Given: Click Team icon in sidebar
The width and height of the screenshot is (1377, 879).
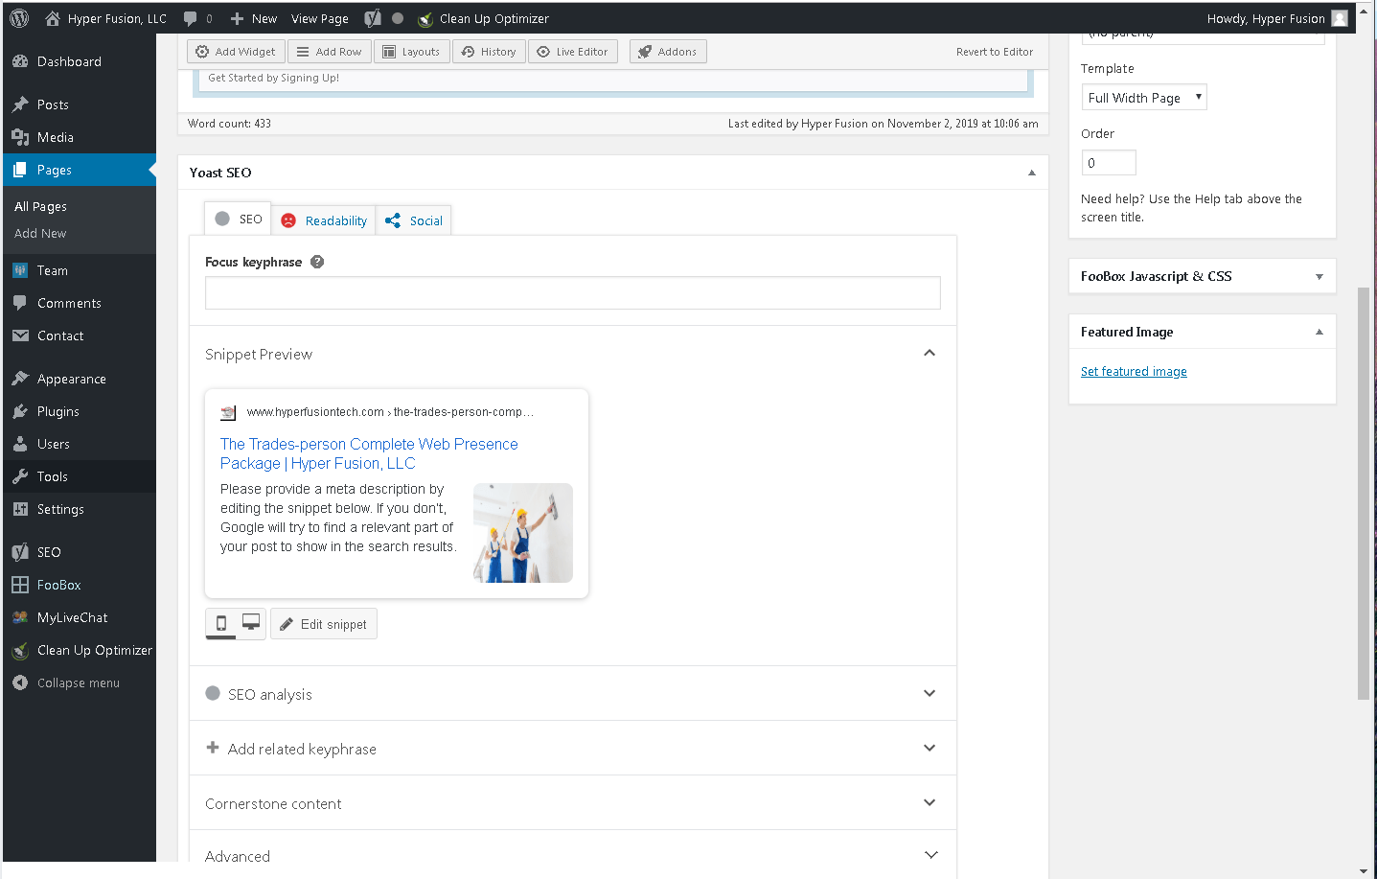Looking at the screenshot, I should click(20, 270).
